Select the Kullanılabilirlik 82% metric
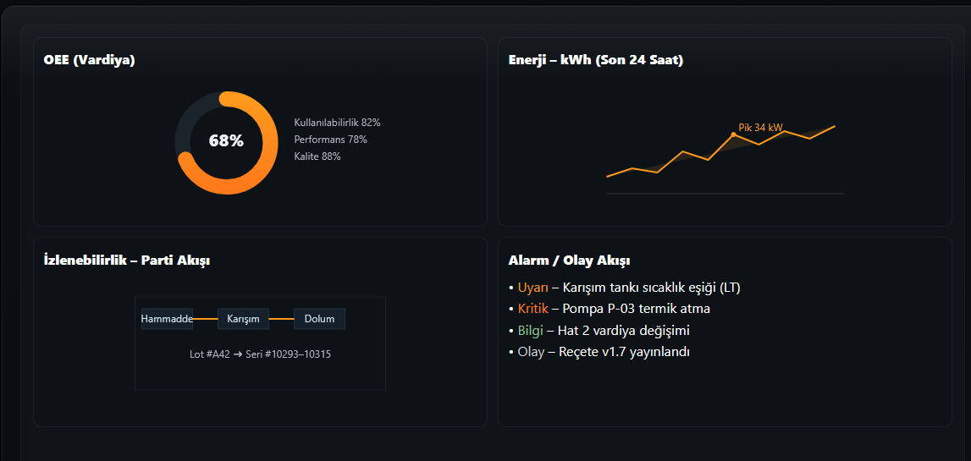 pyautogui.click(x=337, y=123)
